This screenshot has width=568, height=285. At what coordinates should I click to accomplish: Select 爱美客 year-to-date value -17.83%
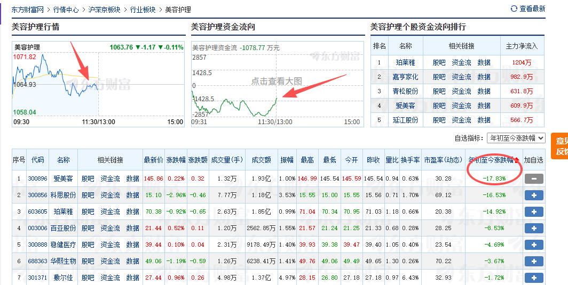[x=494, y=178]
